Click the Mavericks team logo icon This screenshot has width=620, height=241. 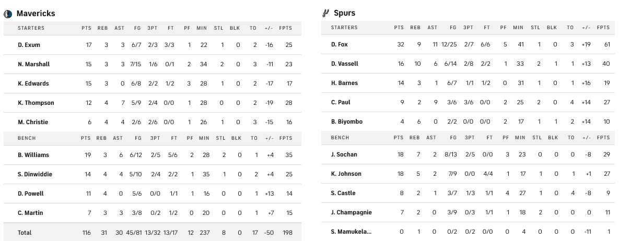(x=8, y=14)
